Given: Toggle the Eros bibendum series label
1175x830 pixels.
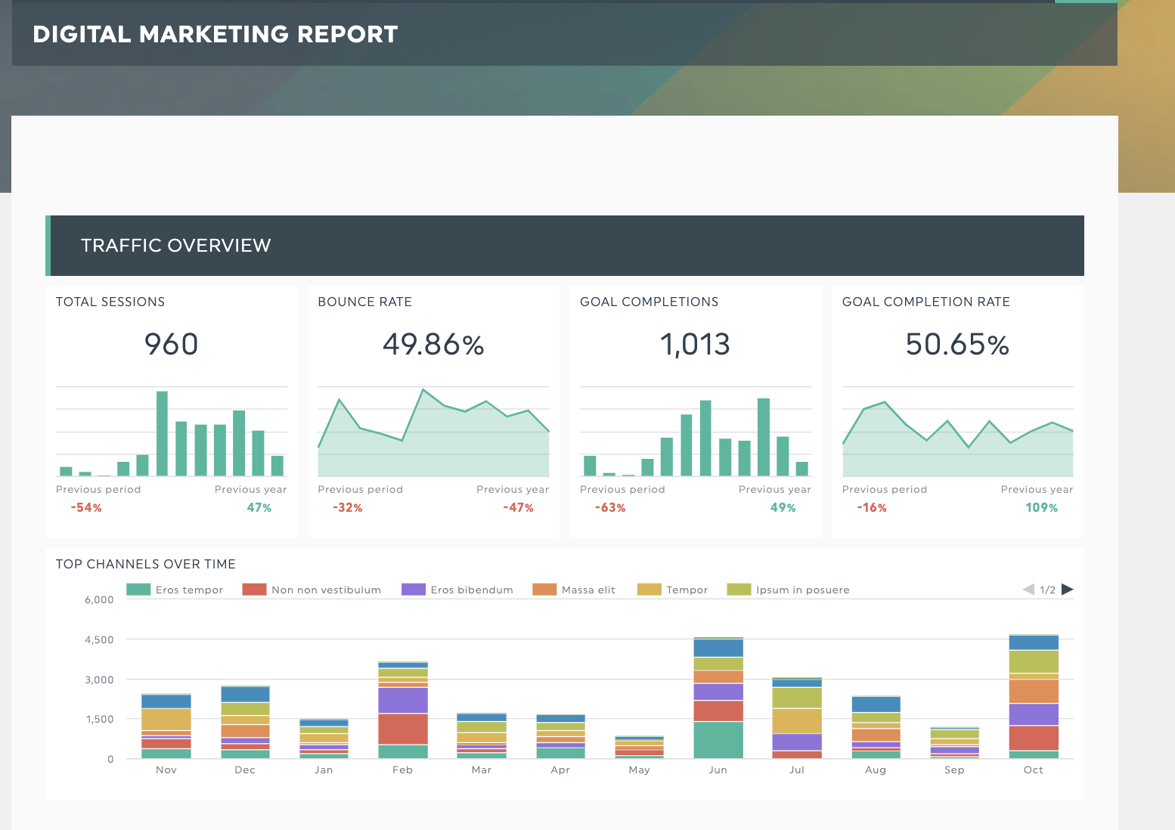Looking at the screenshot, I should click(x=471, y=590).
